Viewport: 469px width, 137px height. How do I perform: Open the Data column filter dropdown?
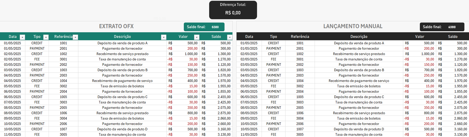[23, 37]
